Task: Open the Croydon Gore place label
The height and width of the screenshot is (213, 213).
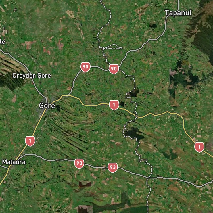Action: click(32, 76)
